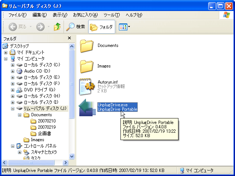Select the 20070219 folder in tree

coord(47,127)
